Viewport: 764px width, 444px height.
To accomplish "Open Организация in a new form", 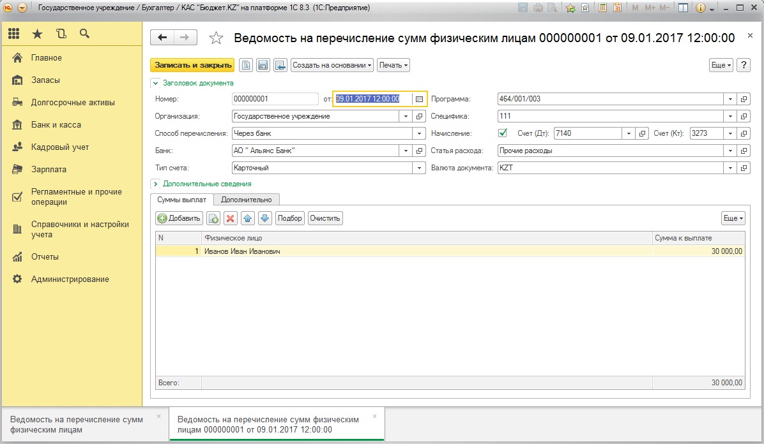I will pyautogui.click(x=419, y=116).
